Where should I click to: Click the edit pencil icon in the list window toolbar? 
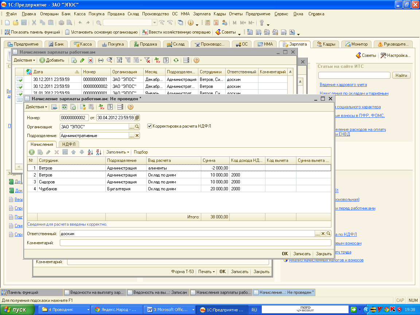tap(82, 60)
